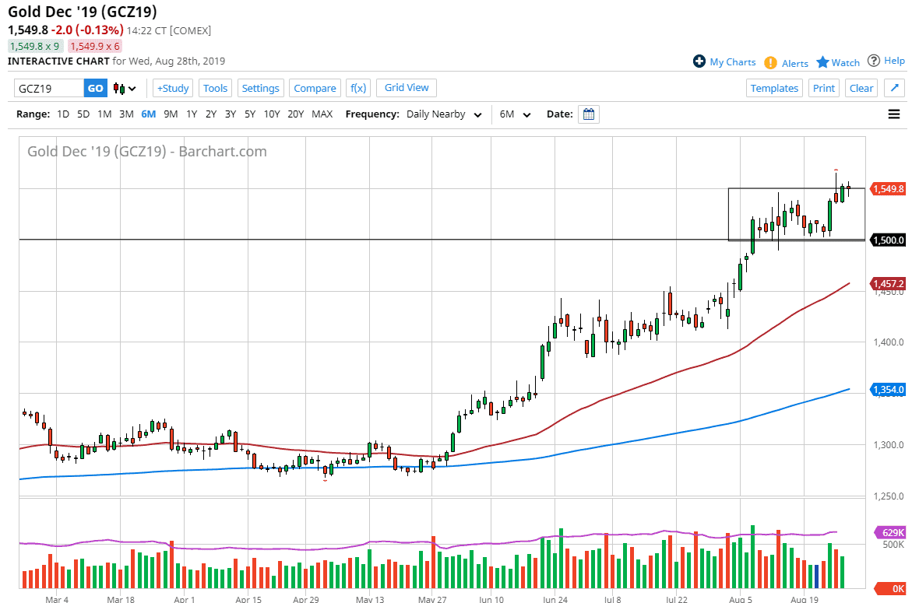Screen dimensions: 912x603
Task: Click the red 1,549.8 price marker
Action: 887,189
